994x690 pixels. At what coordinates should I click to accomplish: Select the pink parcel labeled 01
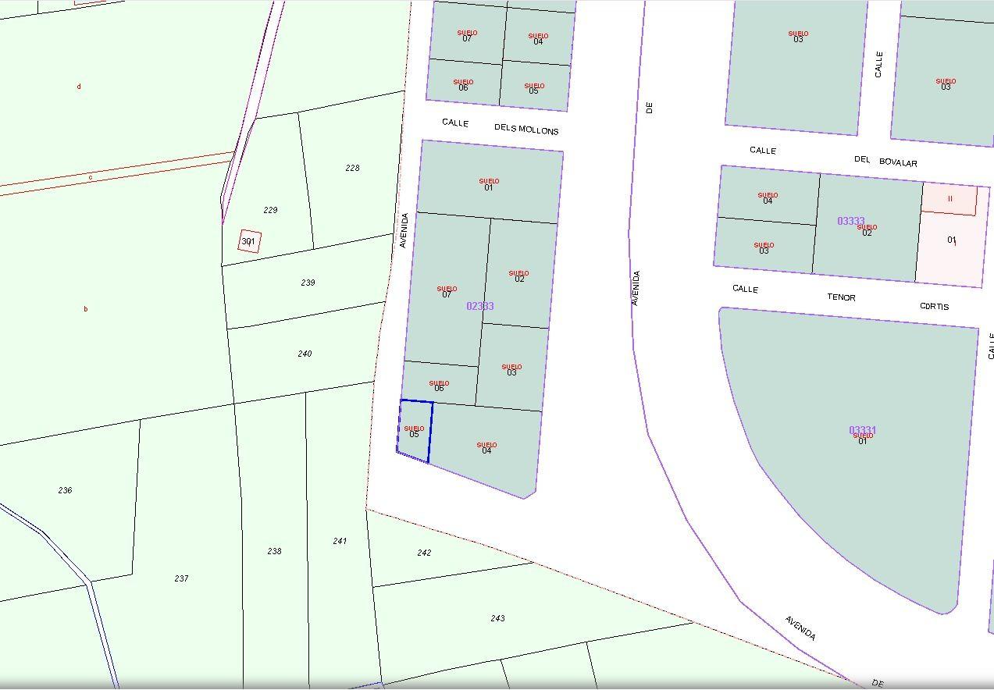point(952,241)
